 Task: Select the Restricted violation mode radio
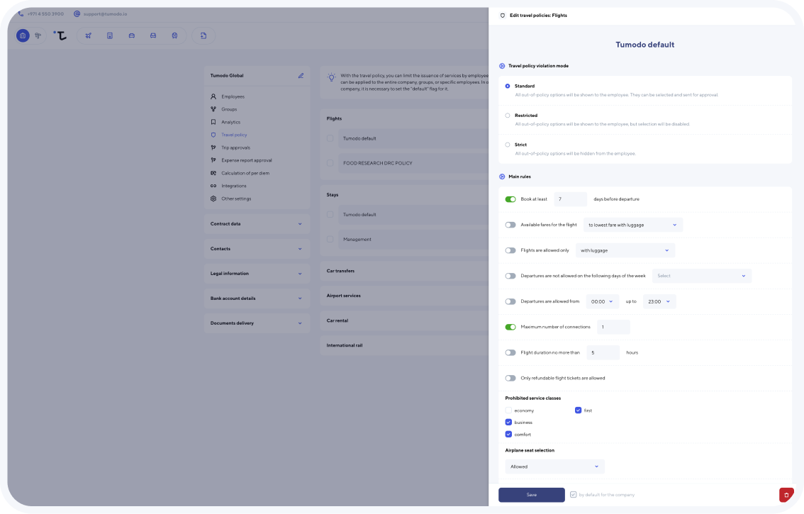tap(508, 116)
